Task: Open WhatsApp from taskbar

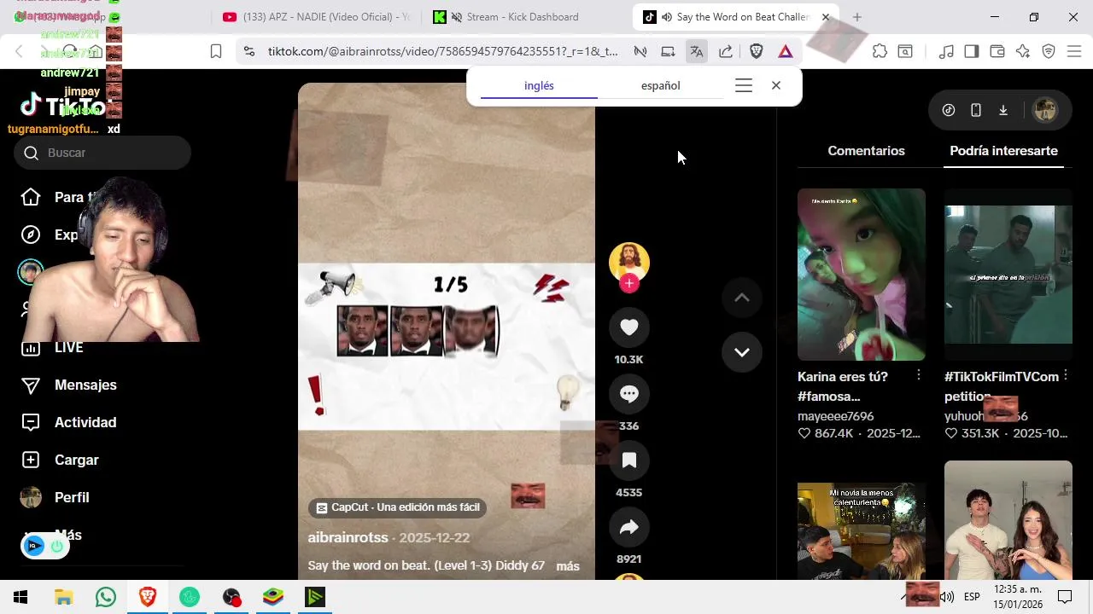Action: point(106,597)
